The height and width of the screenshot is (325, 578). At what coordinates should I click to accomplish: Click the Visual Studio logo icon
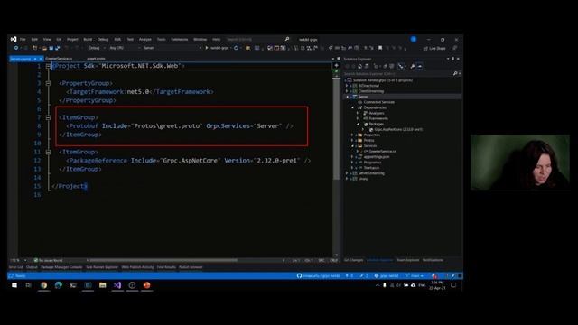[x=14, y=39]
